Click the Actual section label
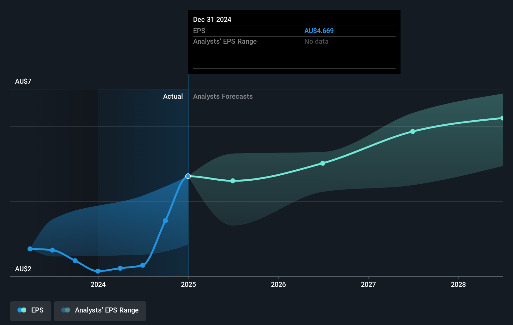The width and height of the screenshot is (513, 325). (173, 96)
